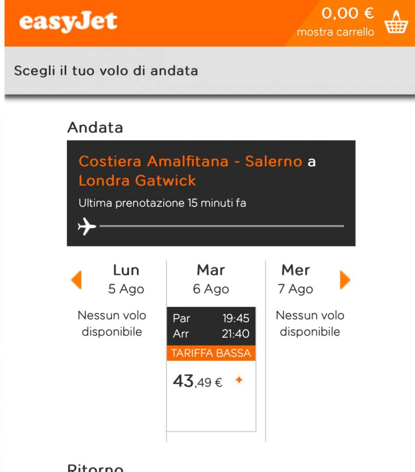The image size is (415, 472).
Task: Click 'mostra carrello' link
Action: point(335,32)
